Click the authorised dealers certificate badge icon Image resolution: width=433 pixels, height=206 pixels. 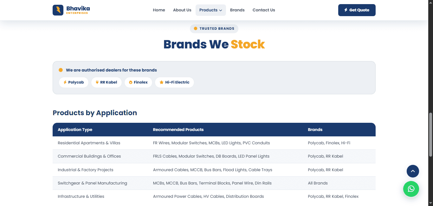point(61,70)
